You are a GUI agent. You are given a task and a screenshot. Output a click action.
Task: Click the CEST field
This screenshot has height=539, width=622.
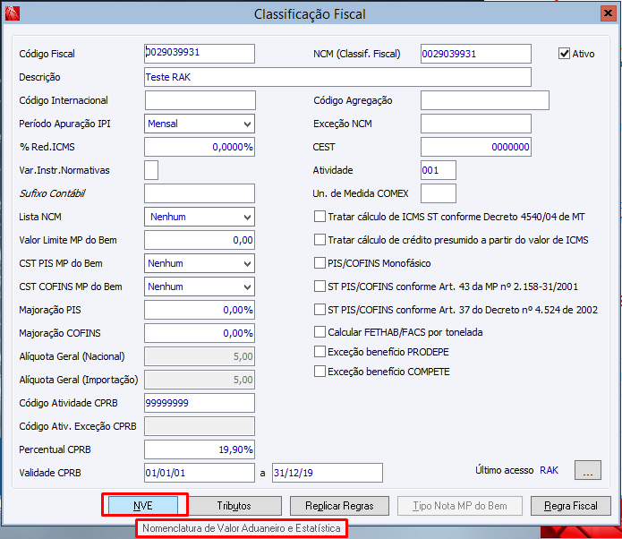pyautogui.click(x=476, y=147)
